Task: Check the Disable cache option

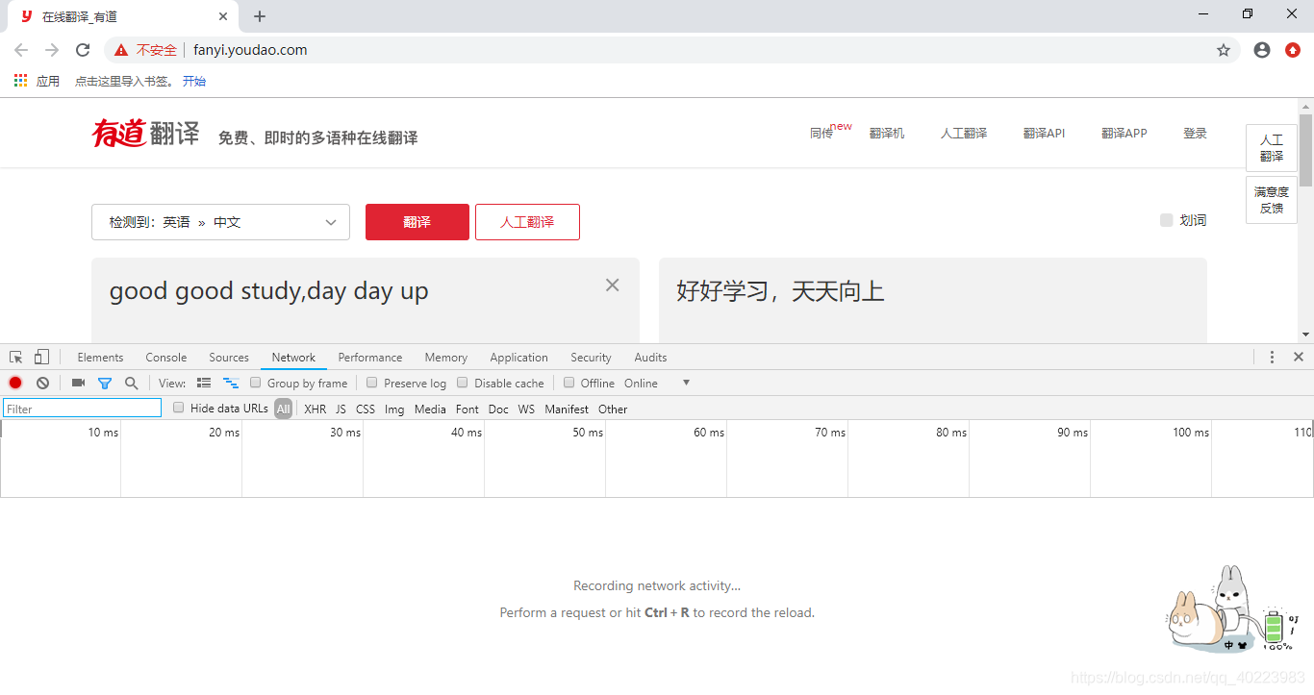Action: click(x=463, y=383)
